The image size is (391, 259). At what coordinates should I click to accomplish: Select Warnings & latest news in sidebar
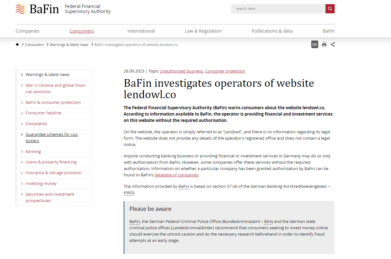(x=47, y=75)
